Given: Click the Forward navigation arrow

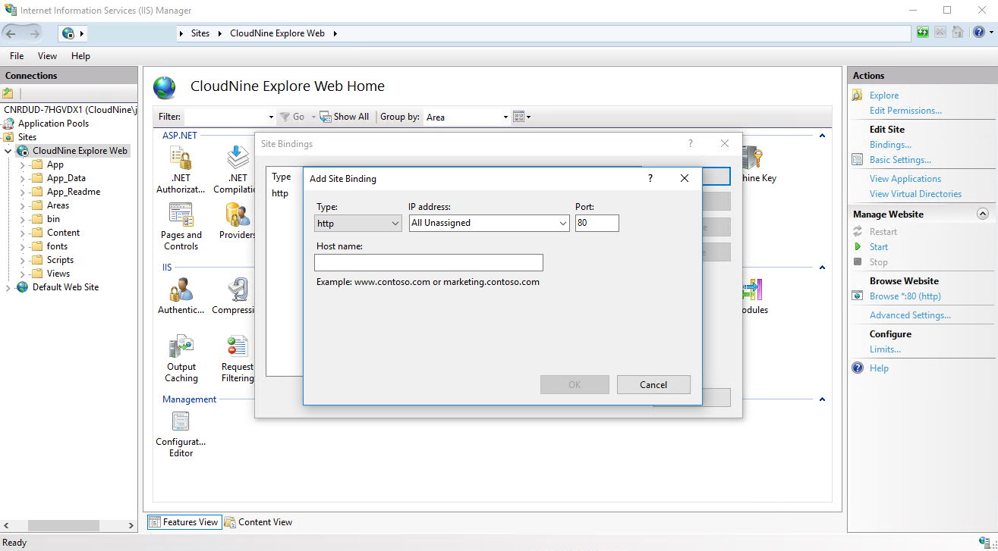Looking at the screenshot, I should 35,33.
